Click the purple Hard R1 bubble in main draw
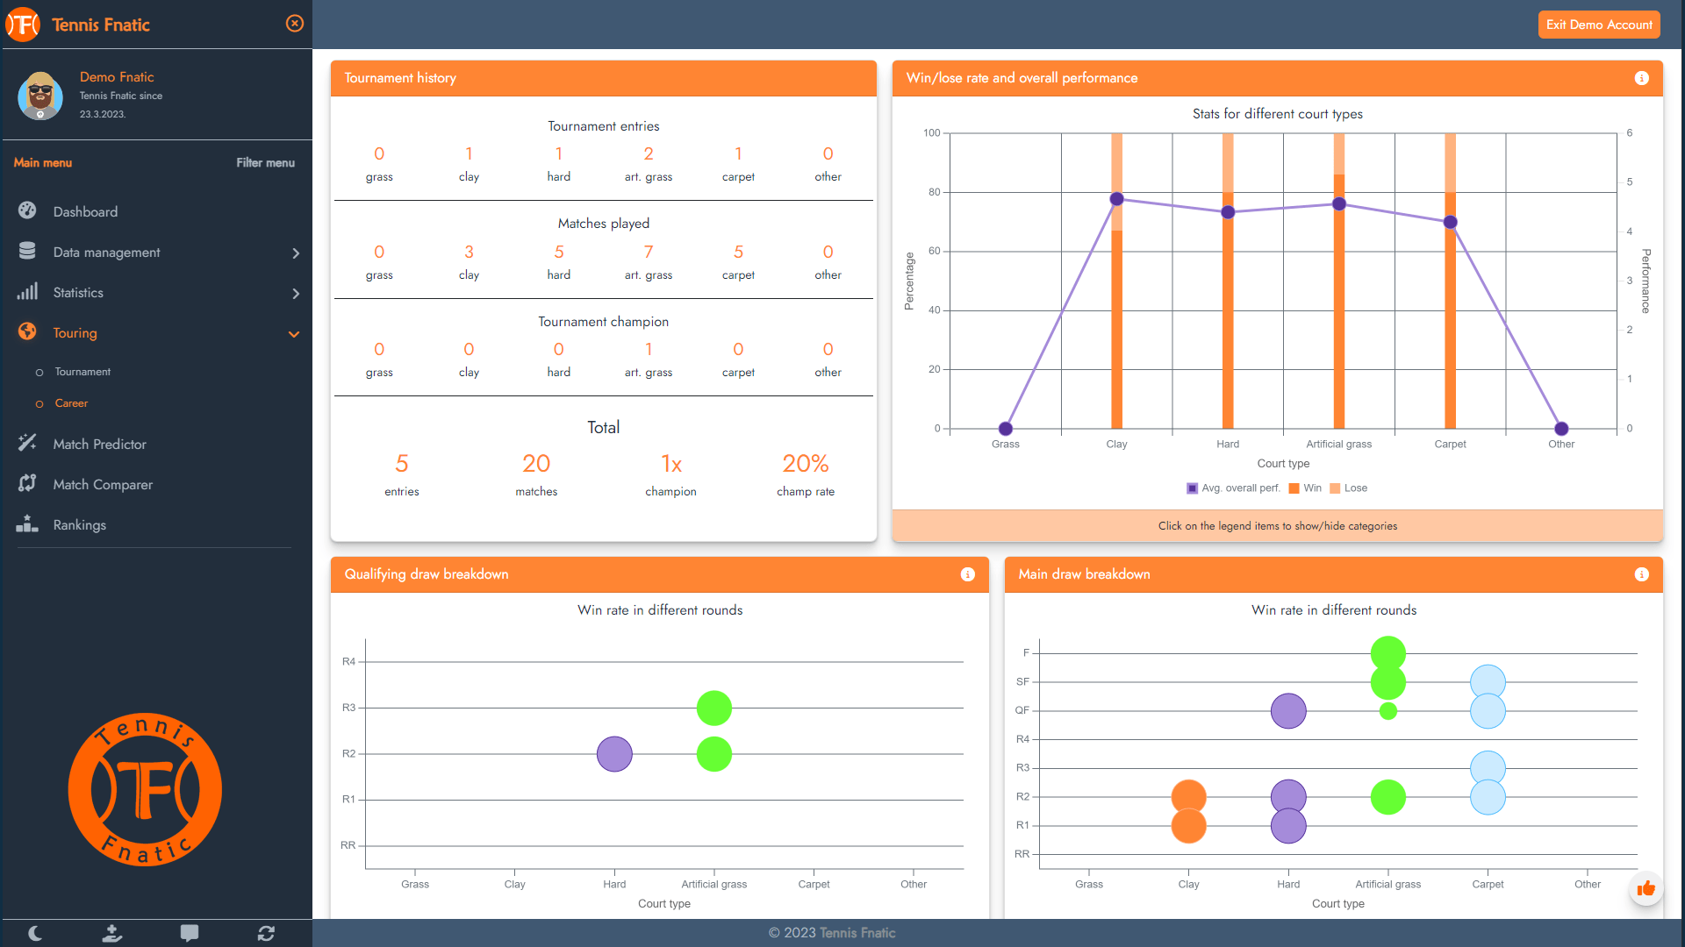The image size is (1685, 947). tap(1288, 827)
